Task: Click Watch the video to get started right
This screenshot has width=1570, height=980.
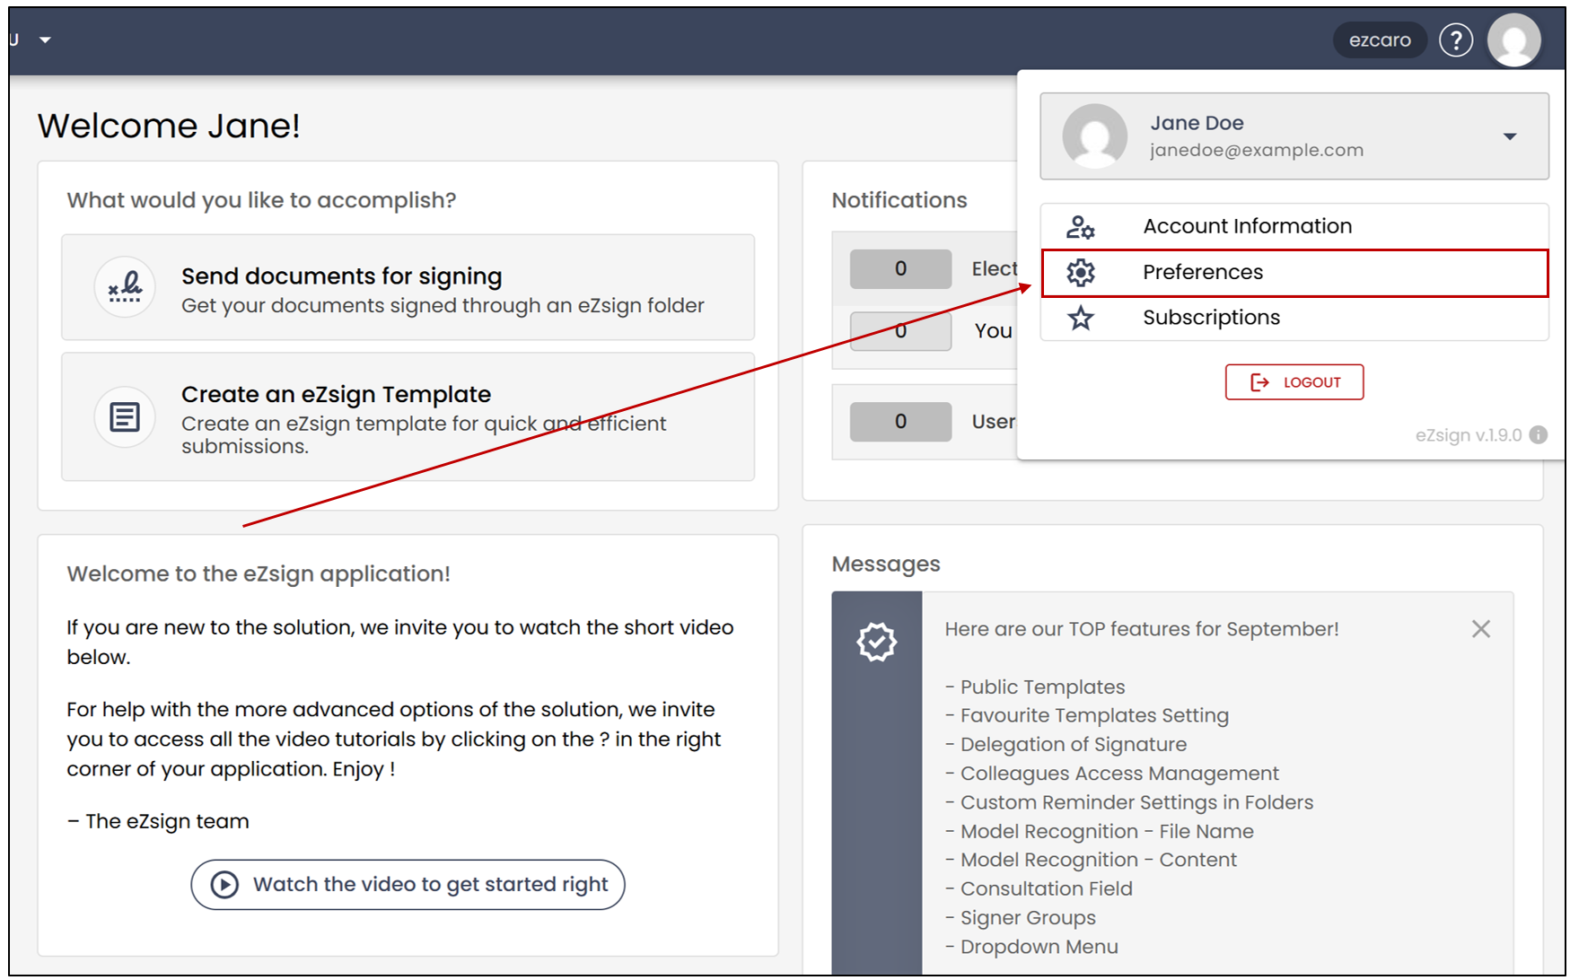Action: [x=408, y=885]
